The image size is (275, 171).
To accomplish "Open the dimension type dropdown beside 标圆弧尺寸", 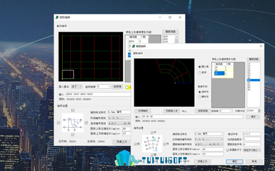I will 252,150.
